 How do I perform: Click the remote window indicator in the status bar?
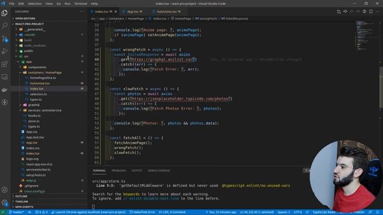point(3,212)
